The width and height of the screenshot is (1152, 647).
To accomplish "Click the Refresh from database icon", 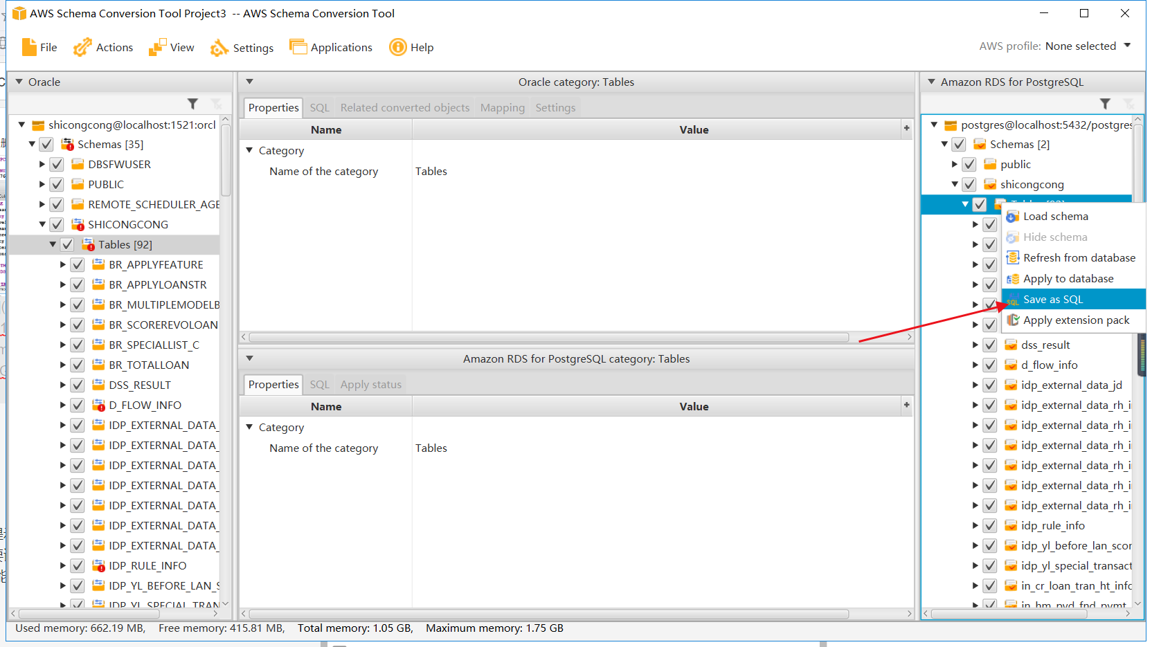I will tap(1012, 258).
